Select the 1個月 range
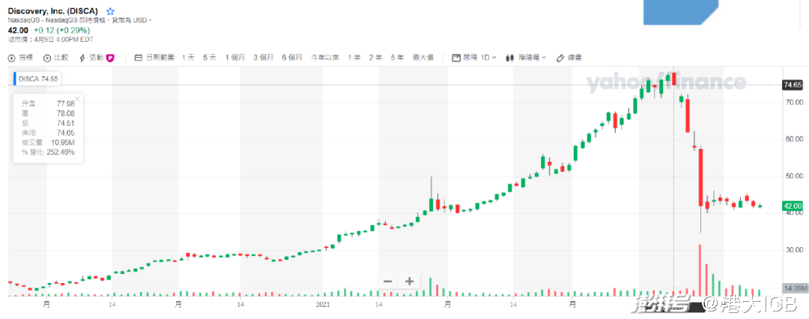This screenshot has height=319, width=809. pyautogui.click(x=234, y=58)
